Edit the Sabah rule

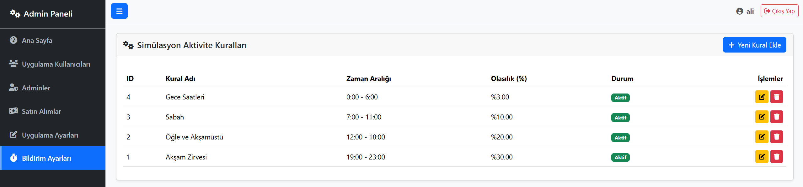pos(762,117)
